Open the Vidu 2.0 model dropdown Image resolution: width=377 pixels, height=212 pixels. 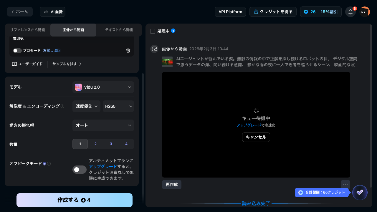[x=103, y=87]
